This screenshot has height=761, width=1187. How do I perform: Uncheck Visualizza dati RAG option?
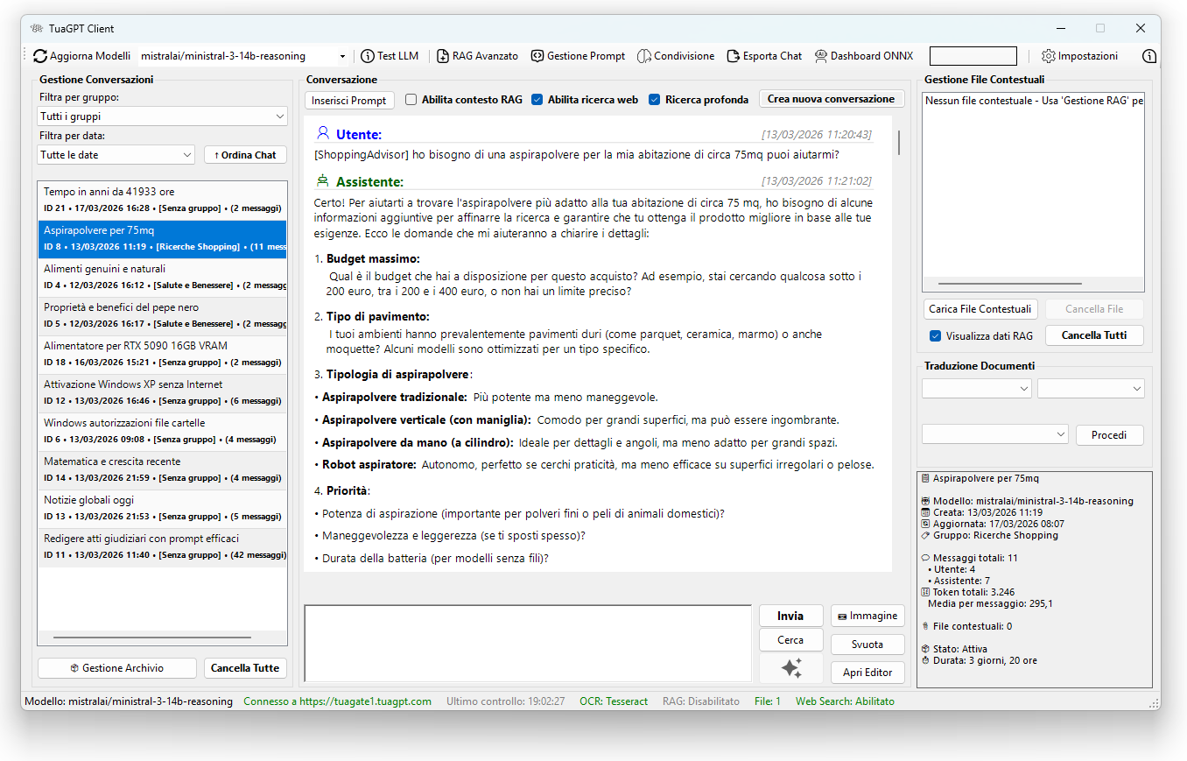[933, 335]
